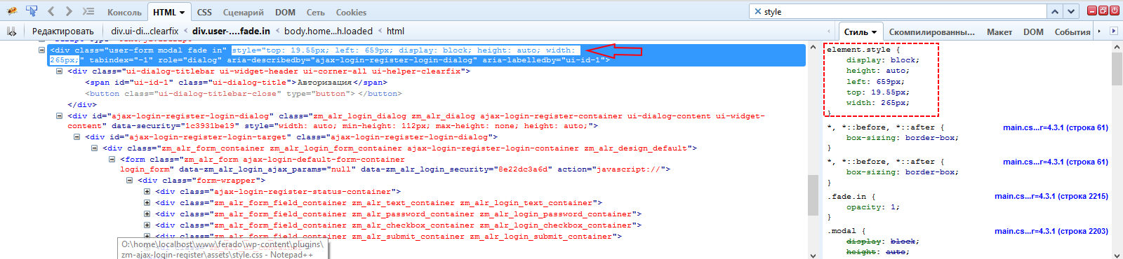Toggle the command line icon
The image size is (1123, 259).
[x=88, y=11]
